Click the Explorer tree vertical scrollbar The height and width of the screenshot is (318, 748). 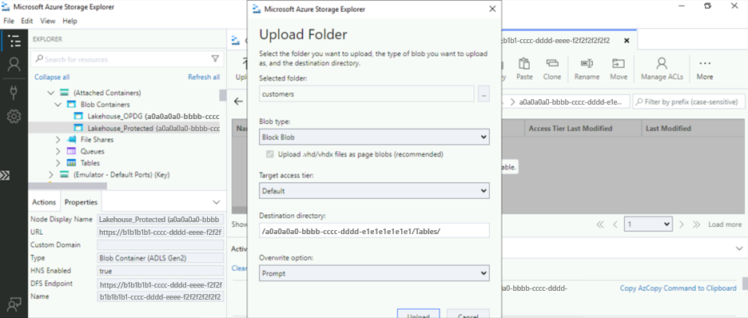(223, 95)
